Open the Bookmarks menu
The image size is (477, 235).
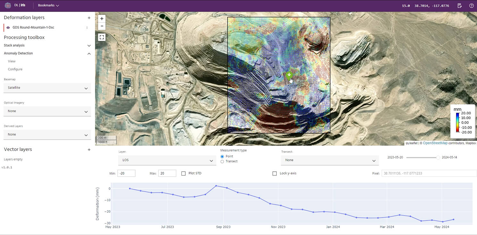pos(48,5)
